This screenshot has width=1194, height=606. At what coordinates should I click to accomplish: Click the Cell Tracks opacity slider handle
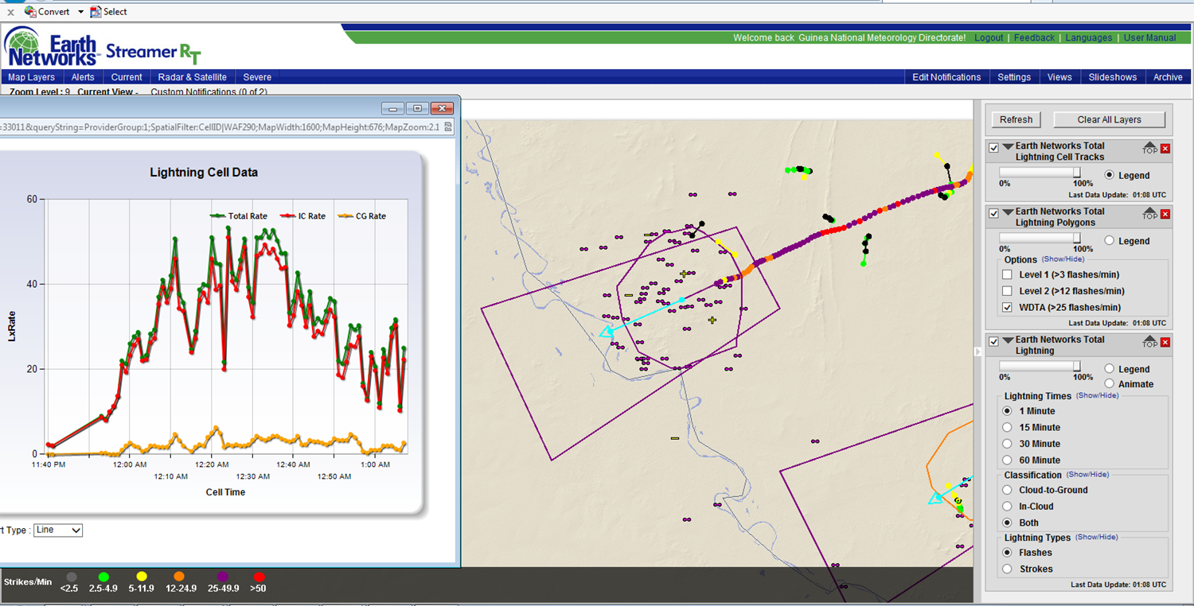(x=1077, y=173)
